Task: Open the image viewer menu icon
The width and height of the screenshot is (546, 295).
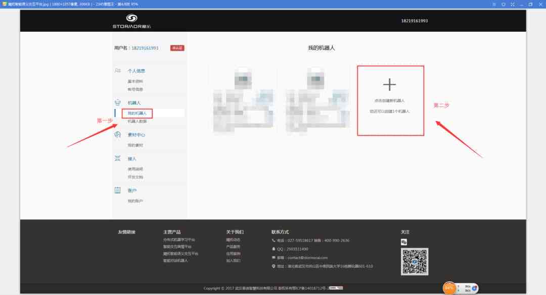Action: [x=494, y=4]
